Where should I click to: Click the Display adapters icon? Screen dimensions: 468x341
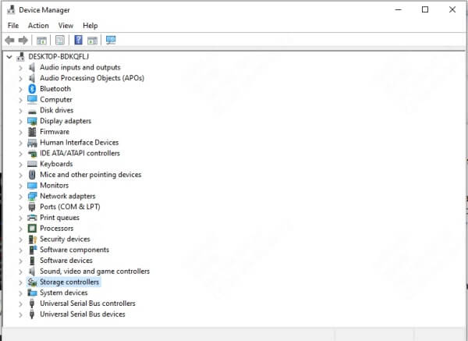click(32, 121)
